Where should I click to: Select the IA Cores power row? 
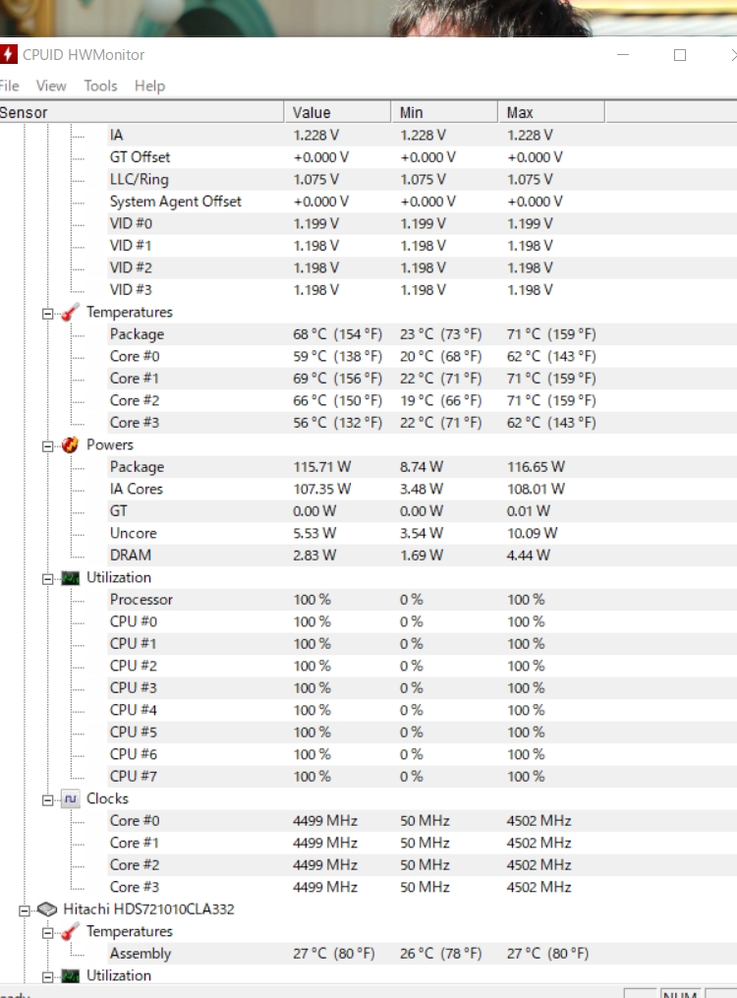(137, 489)
